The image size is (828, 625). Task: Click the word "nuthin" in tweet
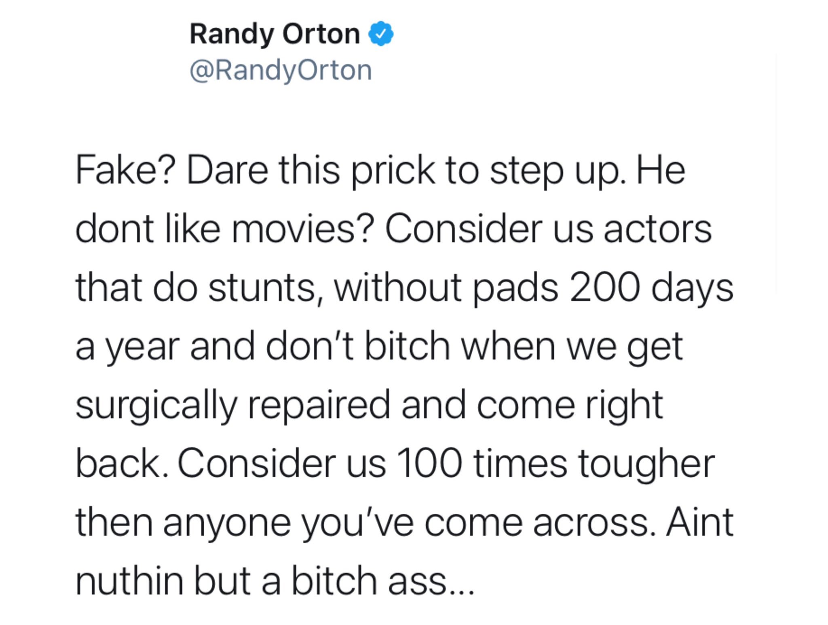[129, 581]
